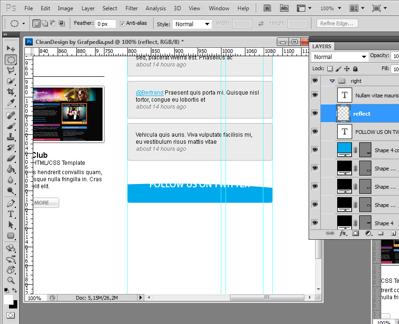The width and height of the screenshot is (399, 324).
Task: Add a layer mask icon
Action: (355, 233)
